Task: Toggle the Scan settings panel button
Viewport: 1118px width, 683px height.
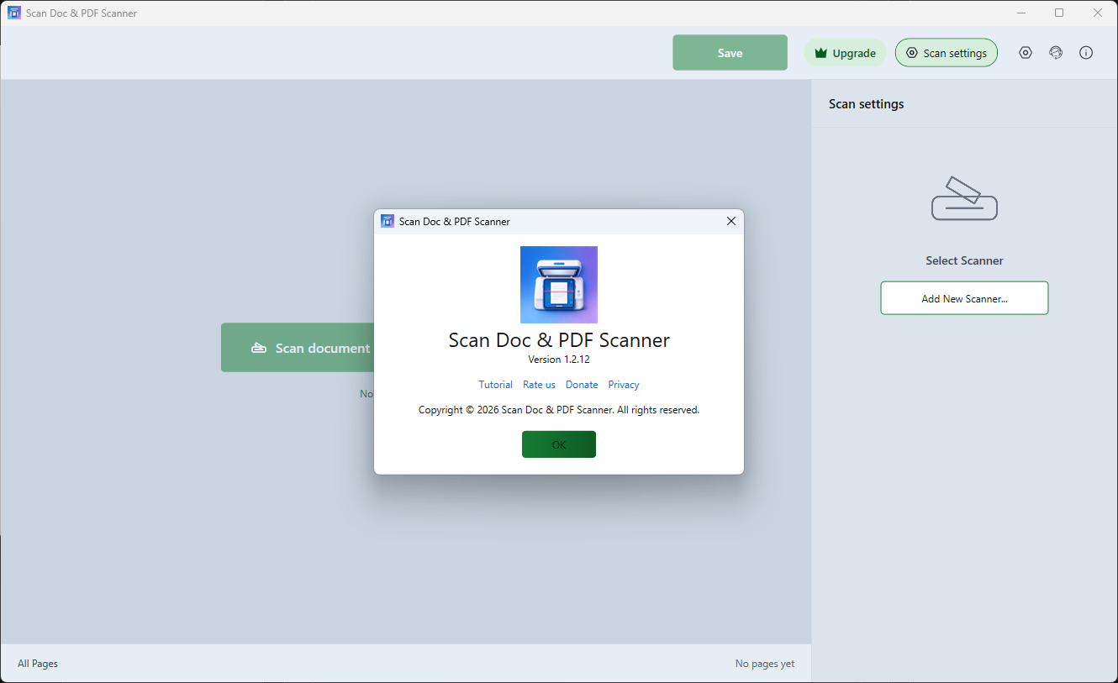Action: point(947,53)
